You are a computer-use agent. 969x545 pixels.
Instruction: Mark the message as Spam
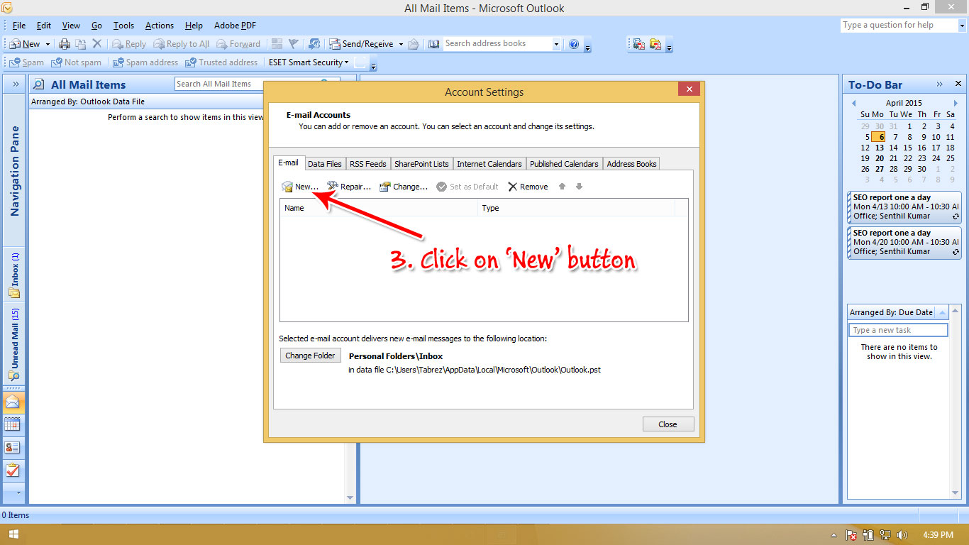click(x=26, y=62)
